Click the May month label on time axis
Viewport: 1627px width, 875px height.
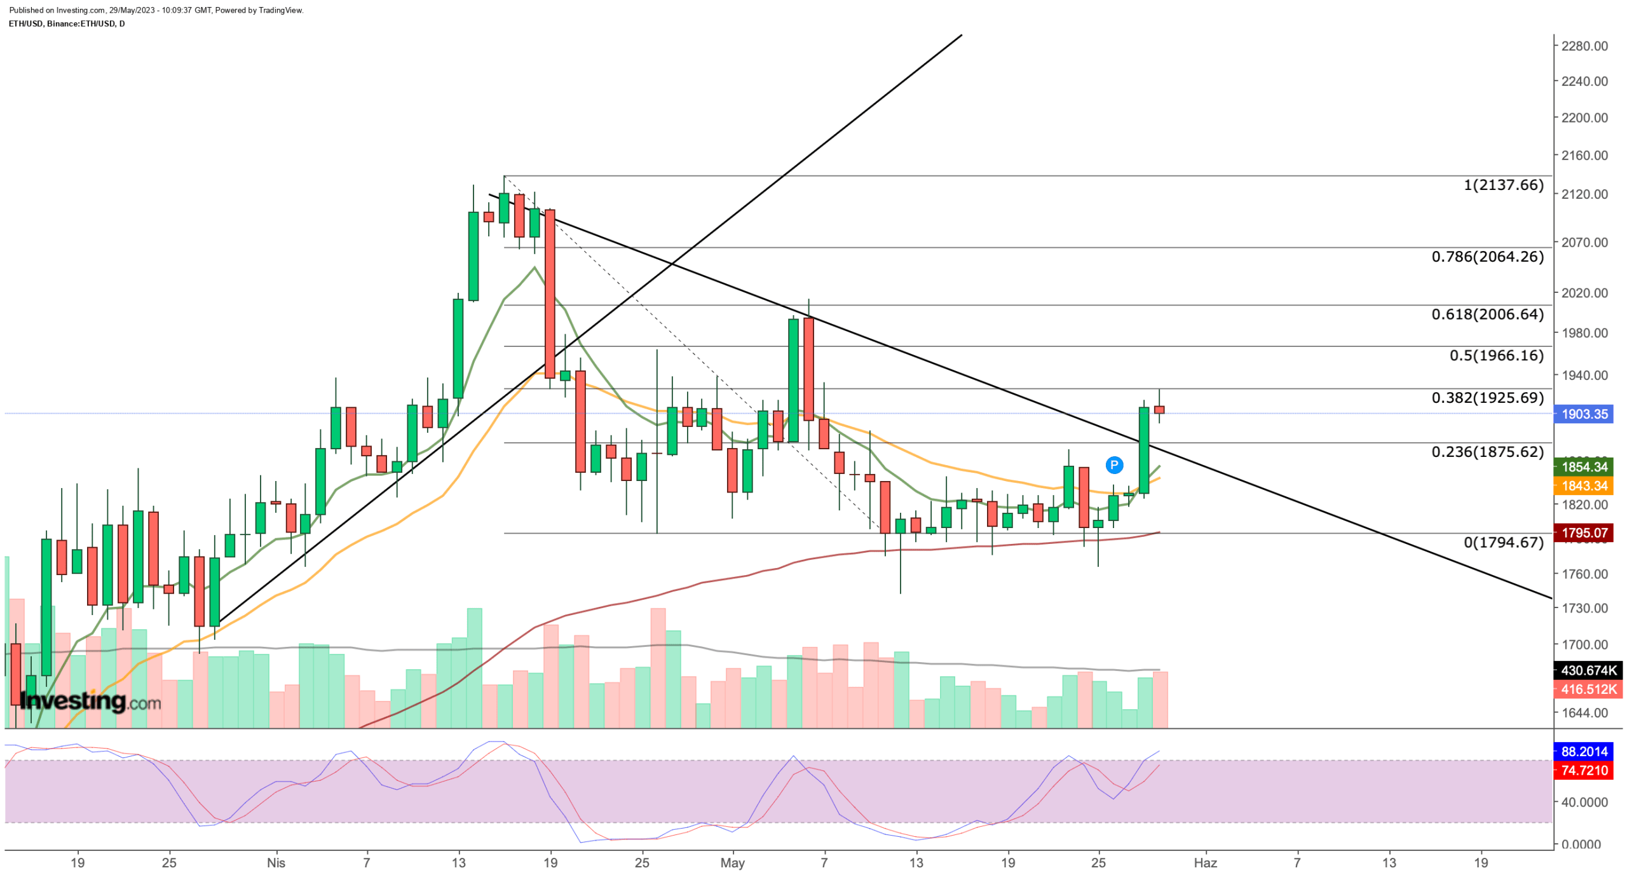pos(732,862)
